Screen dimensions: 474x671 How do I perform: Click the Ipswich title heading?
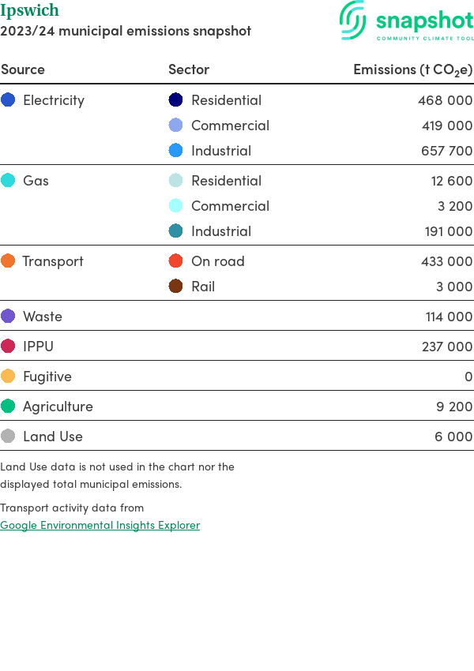click(29, 11)
